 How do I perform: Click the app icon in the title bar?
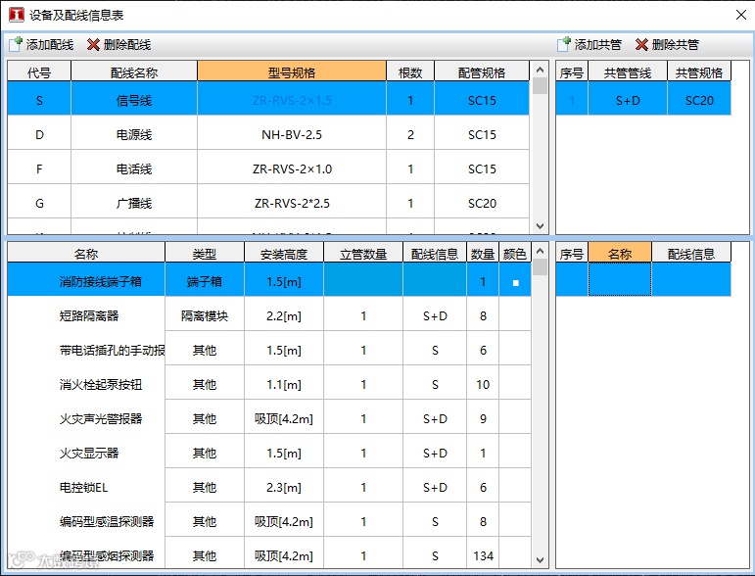(x=17, y=15)
